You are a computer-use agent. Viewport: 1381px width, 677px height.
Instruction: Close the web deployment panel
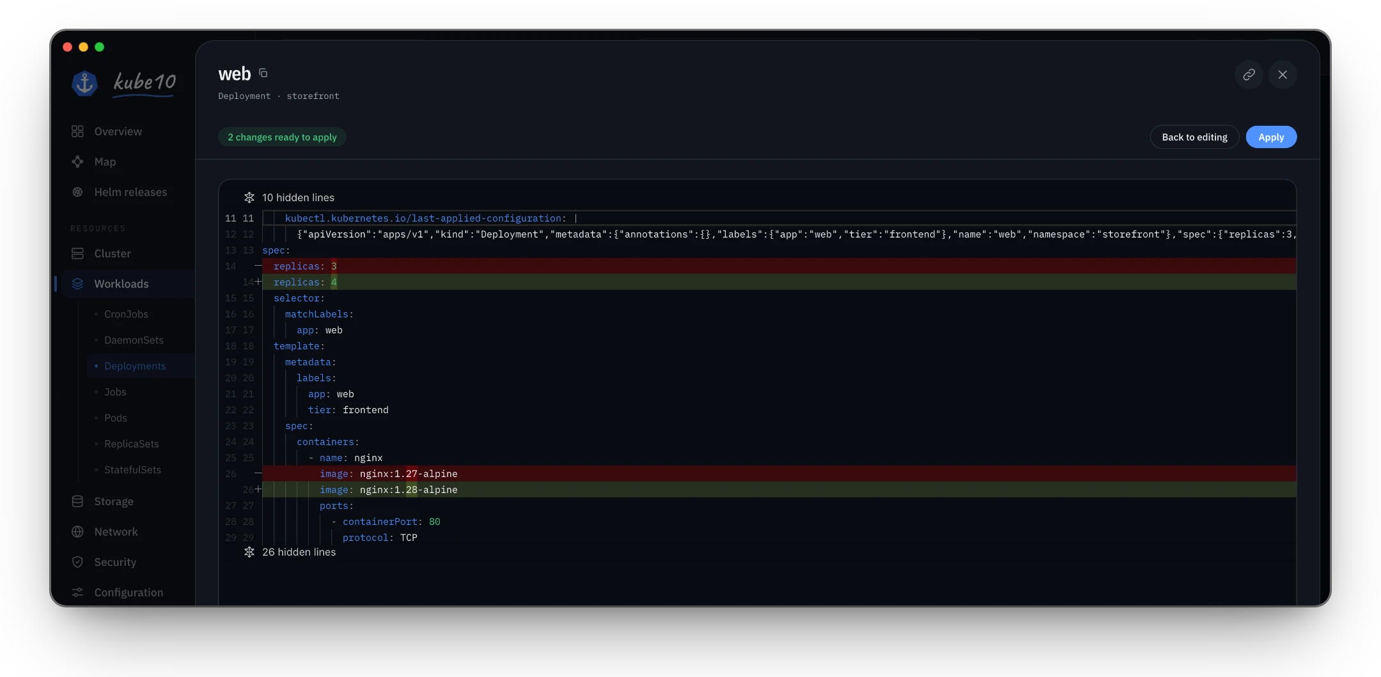(1283, 75)
